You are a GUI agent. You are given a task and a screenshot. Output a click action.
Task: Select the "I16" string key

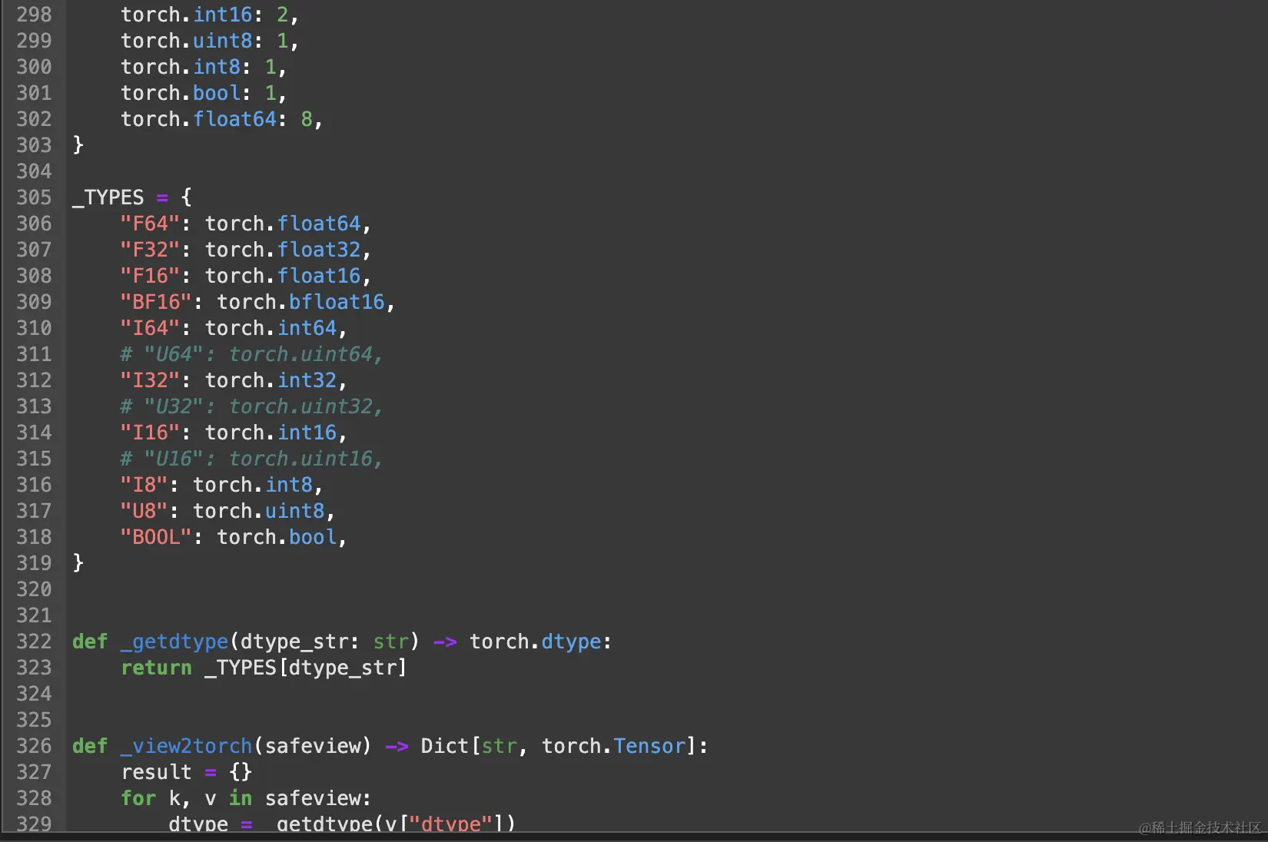tap(150, 433)
